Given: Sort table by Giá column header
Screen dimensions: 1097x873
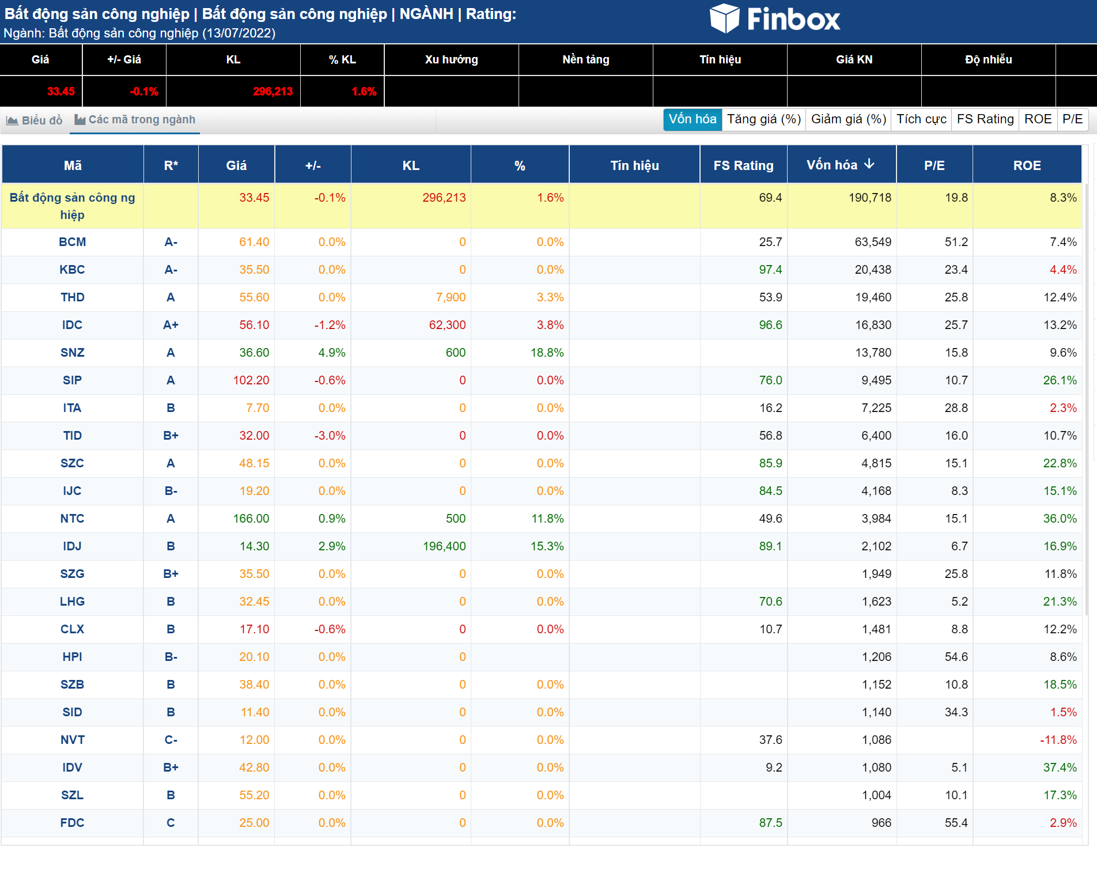Looking at the screenshot, I should tap(236, 165).
